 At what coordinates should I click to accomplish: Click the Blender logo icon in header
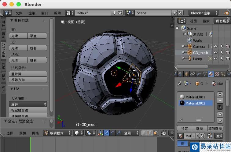(x=226, y=13)
